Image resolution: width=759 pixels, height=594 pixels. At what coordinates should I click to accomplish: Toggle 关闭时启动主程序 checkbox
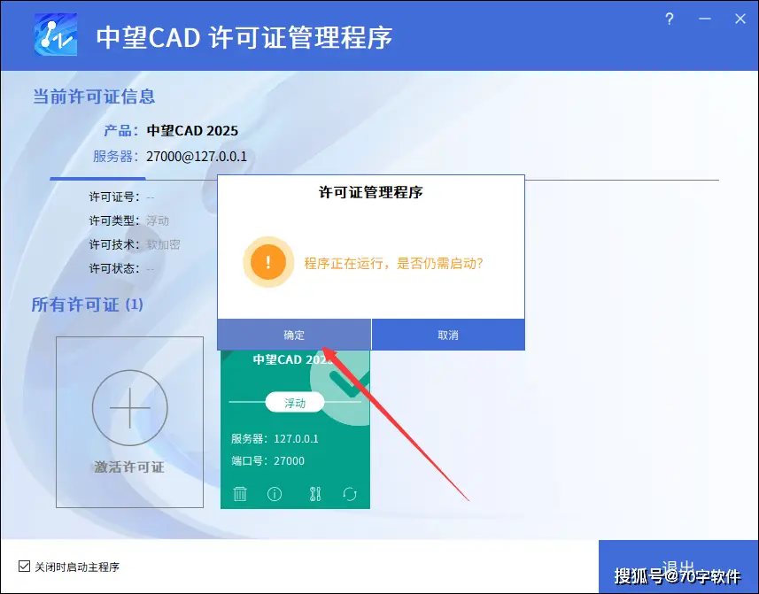[x=24, y=566]
